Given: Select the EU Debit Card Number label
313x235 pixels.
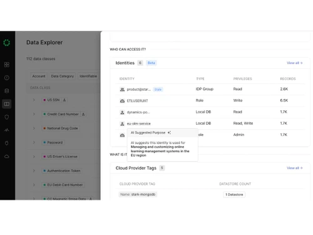Looking at the screenshot, I should point(65,185).
